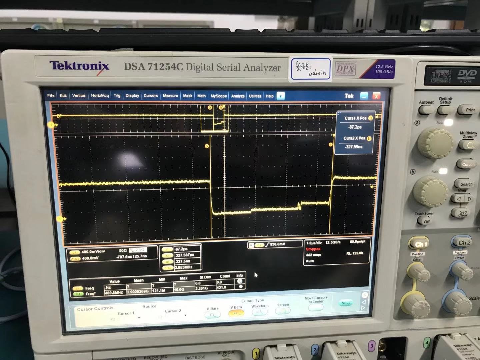Push the Ch 1 front-panel button
Screen dimensions: 480x360
[420, 244]
